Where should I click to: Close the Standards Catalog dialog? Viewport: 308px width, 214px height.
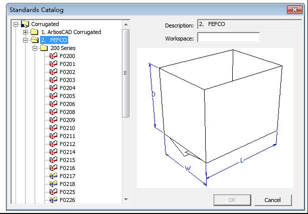[294, 9]
